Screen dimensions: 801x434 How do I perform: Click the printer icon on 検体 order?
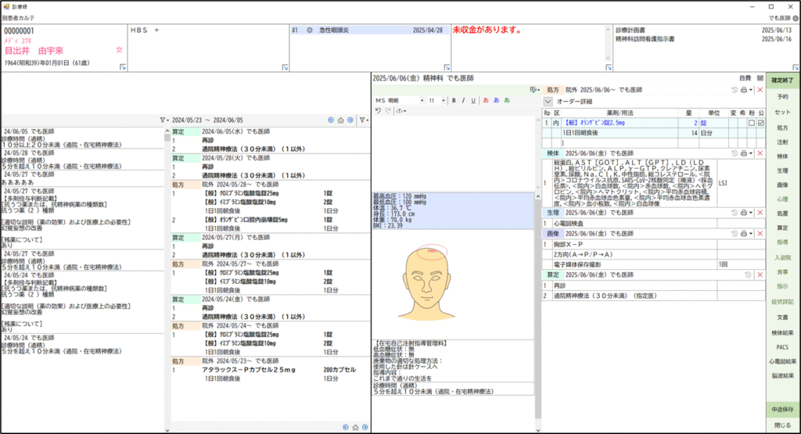(744, 154)
